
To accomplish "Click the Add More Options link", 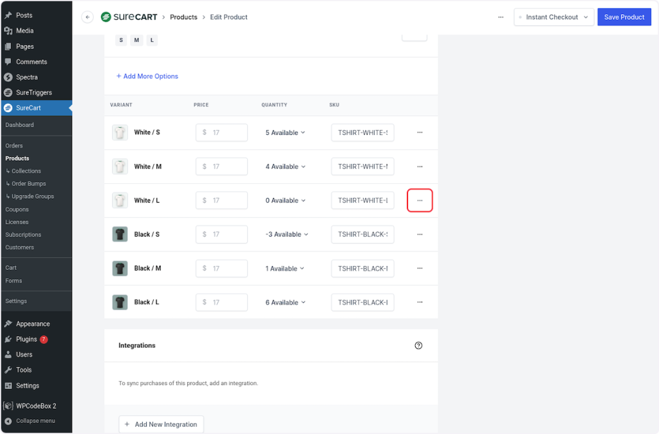I will click(x=147, y=76).
